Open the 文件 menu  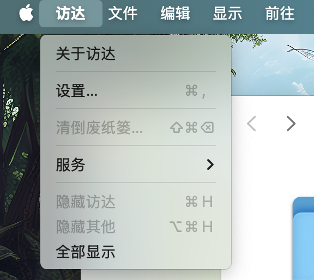(x=123, y=14)
